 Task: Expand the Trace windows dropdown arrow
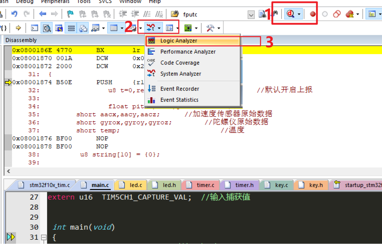click(178, 28)
